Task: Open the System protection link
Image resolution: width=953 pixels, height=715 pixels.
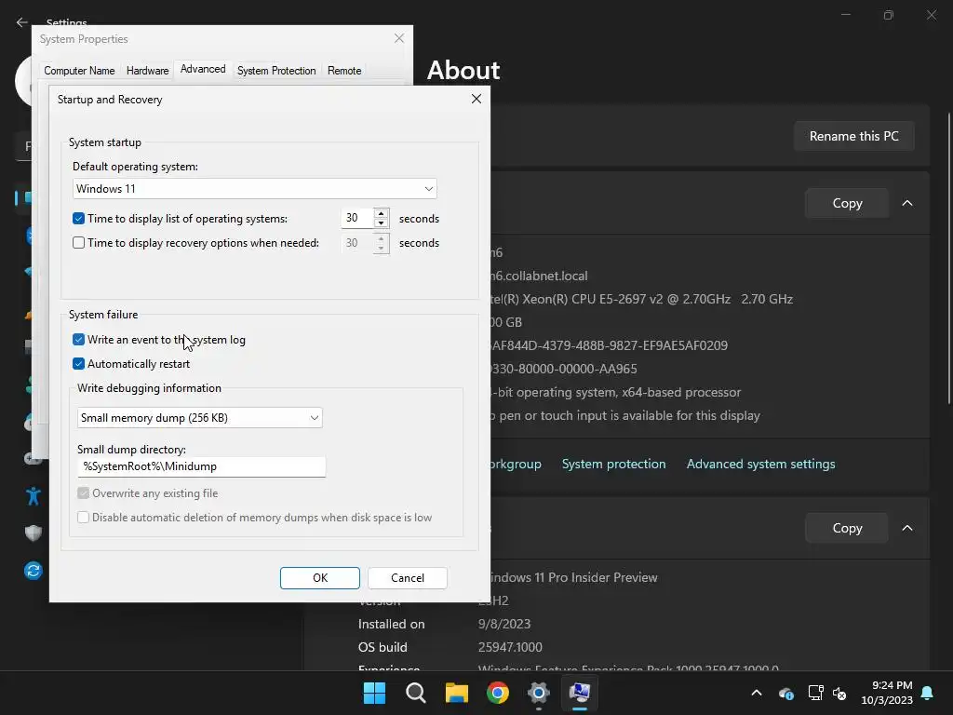Action: point(614,464)
